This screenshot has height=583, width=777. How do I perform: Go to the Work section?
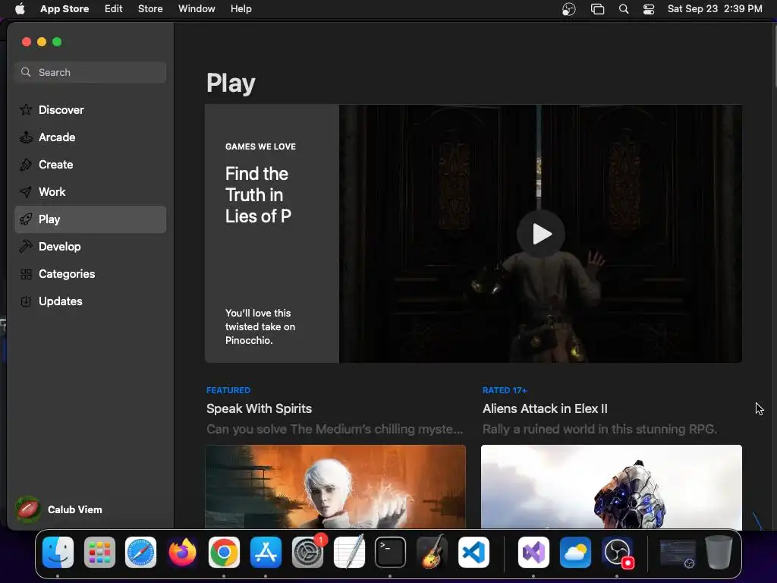(90, 192)
